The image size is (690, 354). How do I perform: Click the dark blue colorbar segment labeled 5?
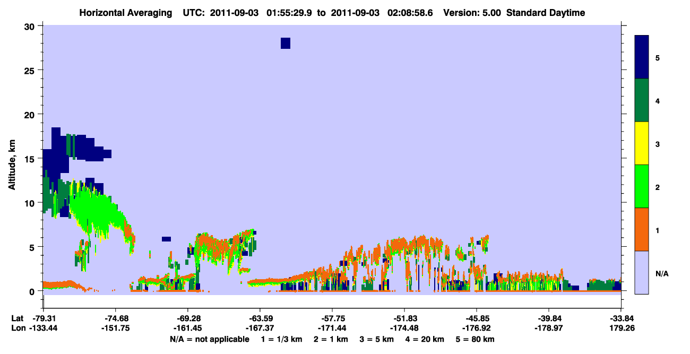point(642,57)
